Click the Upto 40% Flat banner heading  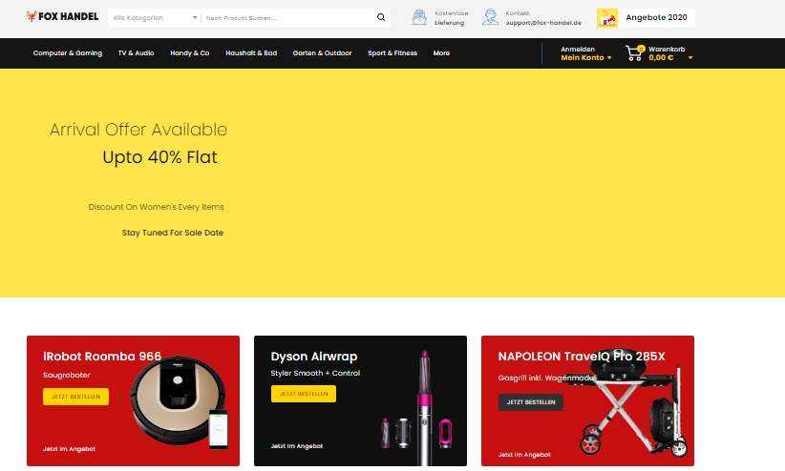click(x=159, y=157)
